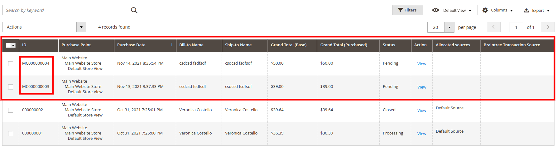The image size is (557, 155).
Task: Go to next page arrow
Action: (548, 27)
